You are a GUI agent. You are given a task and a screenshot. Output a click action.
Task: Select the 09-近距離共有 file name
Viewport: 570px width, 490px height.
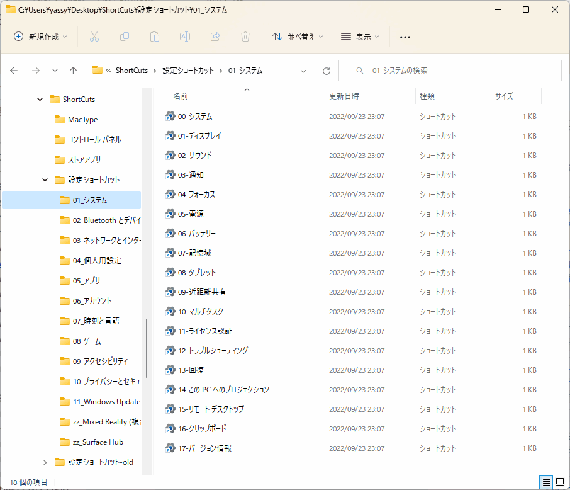[x=202, y=292]
